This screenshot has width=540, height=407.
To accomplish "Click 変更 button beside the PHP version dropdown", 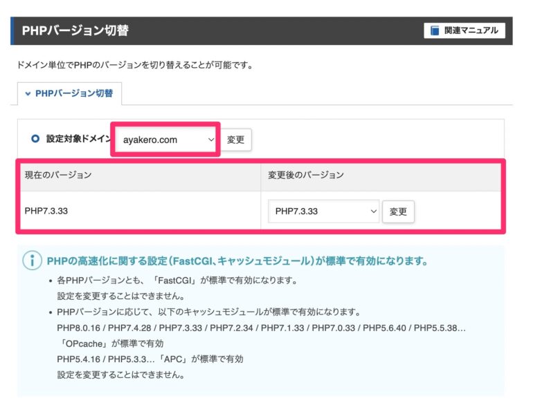I will pos(398,211).
